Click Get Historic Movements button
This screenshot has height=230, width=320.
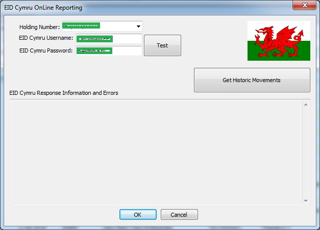pyautogui.click(x=252, y=80)
